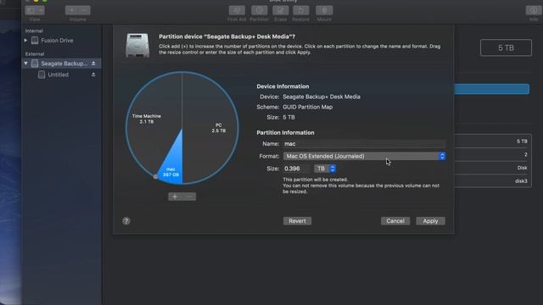This screenshot has height=305, width=543.
Task: Click the Cancel button
Action: (395, 221)
